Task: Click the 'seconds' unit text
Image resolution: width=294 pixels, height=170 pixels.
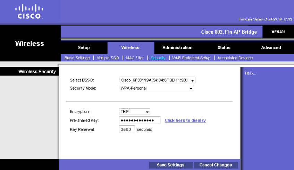Action: (x=144, y=129)
